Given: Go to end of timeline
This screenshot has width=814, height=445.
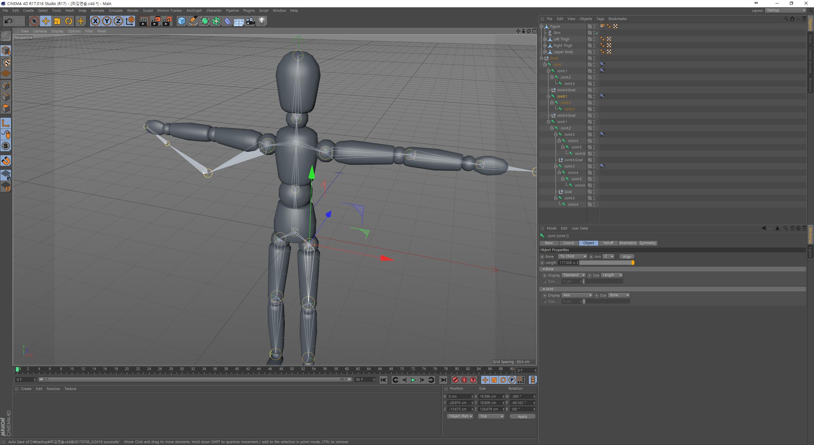Looking at the screenshot, I should point(443,380).
